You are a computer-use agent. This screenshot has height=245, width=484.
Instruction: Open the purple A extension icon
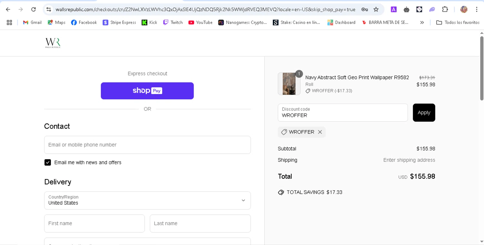pos(394,9)
